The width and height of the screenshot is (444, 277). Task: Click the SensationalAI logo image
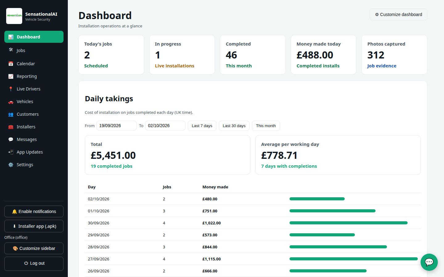click(x=14, y=16)
